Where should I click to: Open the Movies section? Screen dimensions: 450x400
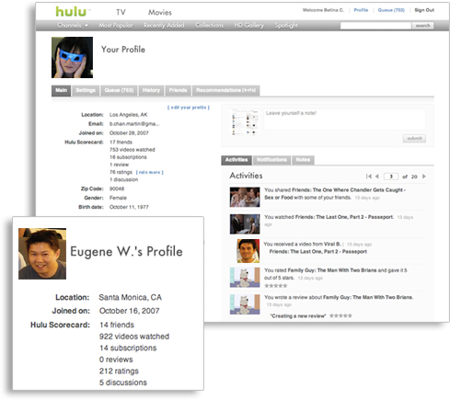(x=160, y=12)
